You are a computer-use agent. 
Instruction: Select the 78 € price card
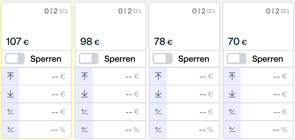[184, 26]
